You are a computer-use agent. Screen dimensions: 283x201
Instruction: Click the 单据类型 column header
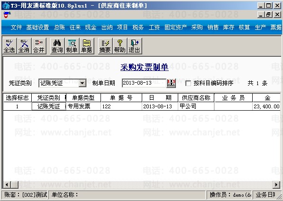[x=83, y=98]
